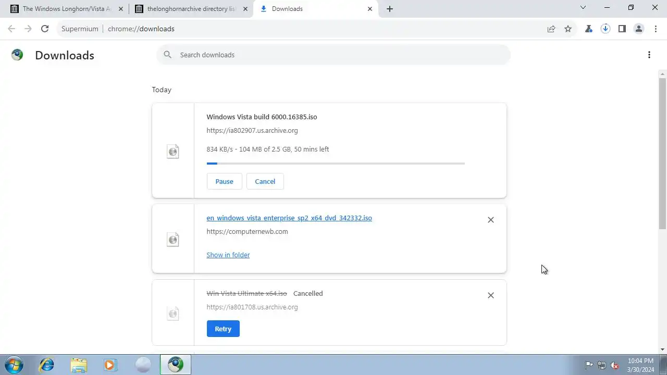Toggle the side panel icon
This screenshot has width=667, height=375.
pos(622,29)
